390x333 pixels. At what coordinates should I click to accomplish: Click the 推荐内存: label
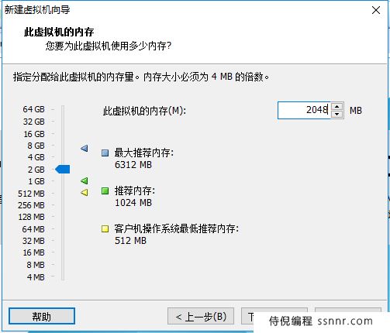[135, 191]
